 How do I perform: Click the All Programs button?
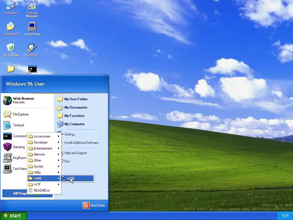click(x=27, y=193)
